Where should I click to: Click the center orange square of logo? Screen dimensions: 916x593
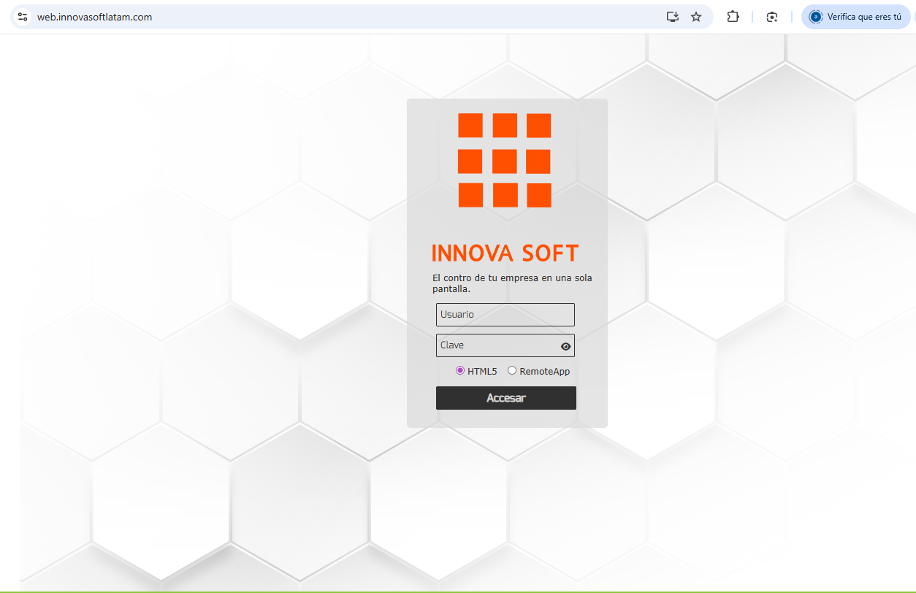click(505, 161)
